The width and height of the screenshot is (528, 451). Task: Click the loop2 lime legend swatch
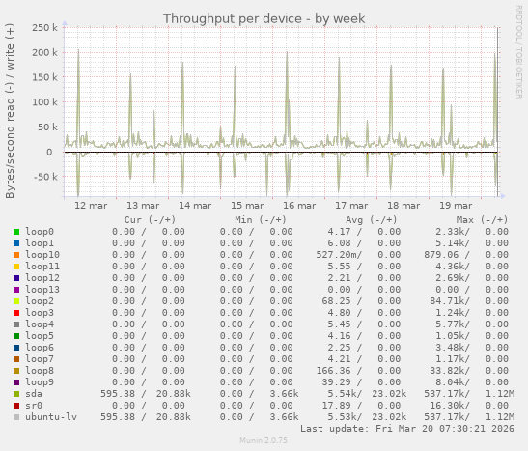pos(16,301)
